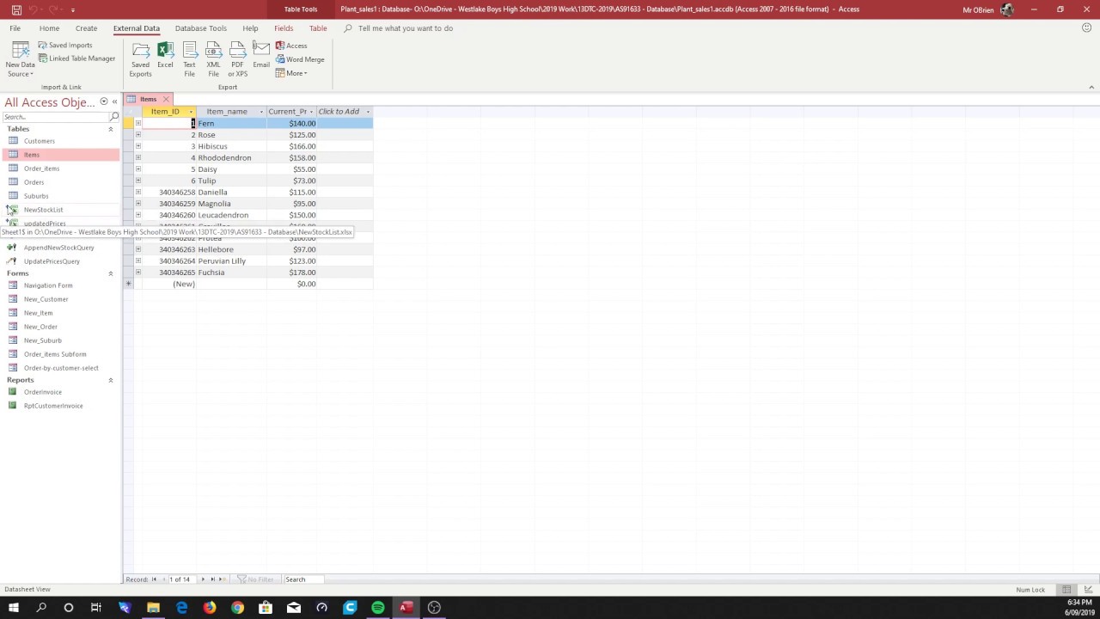Expand subdatasheet for Rose row
This screenshot has width=1100, height=619.
click(x=137, y=135)
